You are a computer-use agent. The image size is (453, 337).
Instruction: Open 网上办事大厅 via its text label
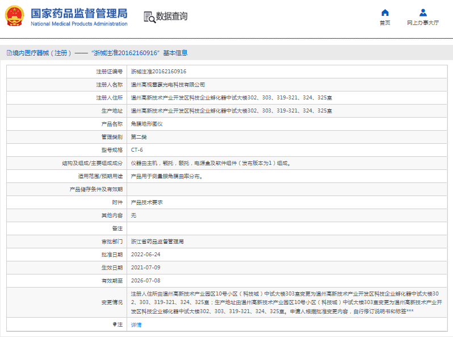click(423, 23)
